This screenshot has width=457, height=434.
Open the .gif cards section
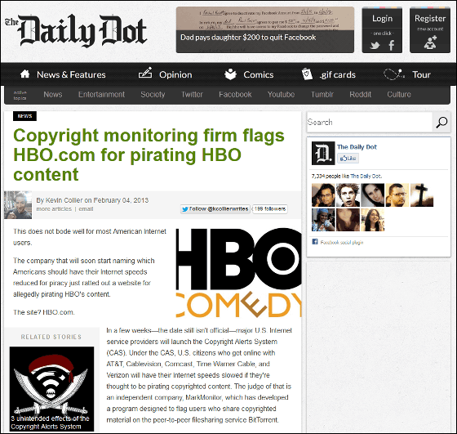tap(338, 75)
